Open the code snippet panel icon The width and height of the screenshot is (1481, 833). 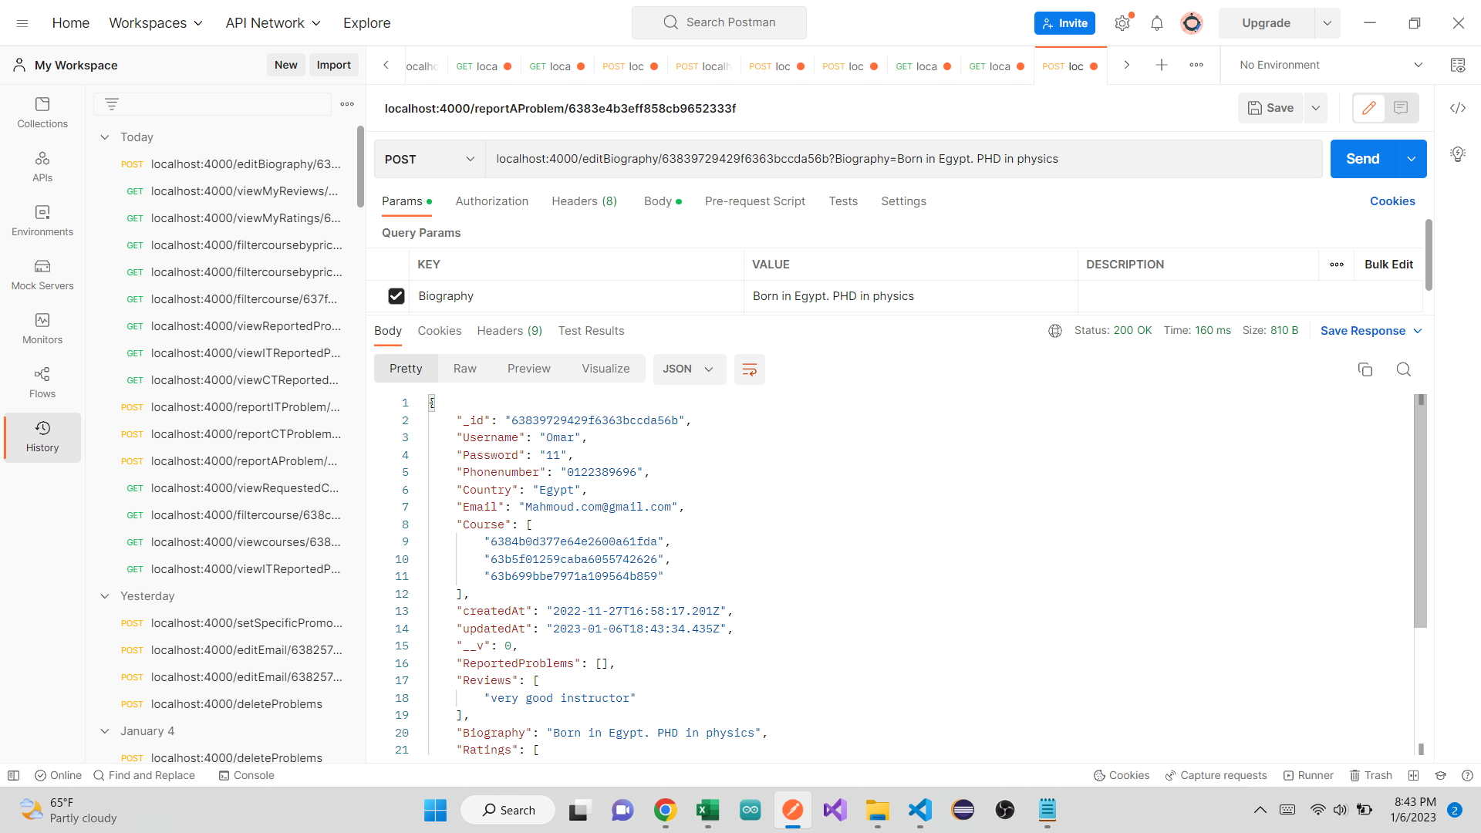coord(1458,108)
